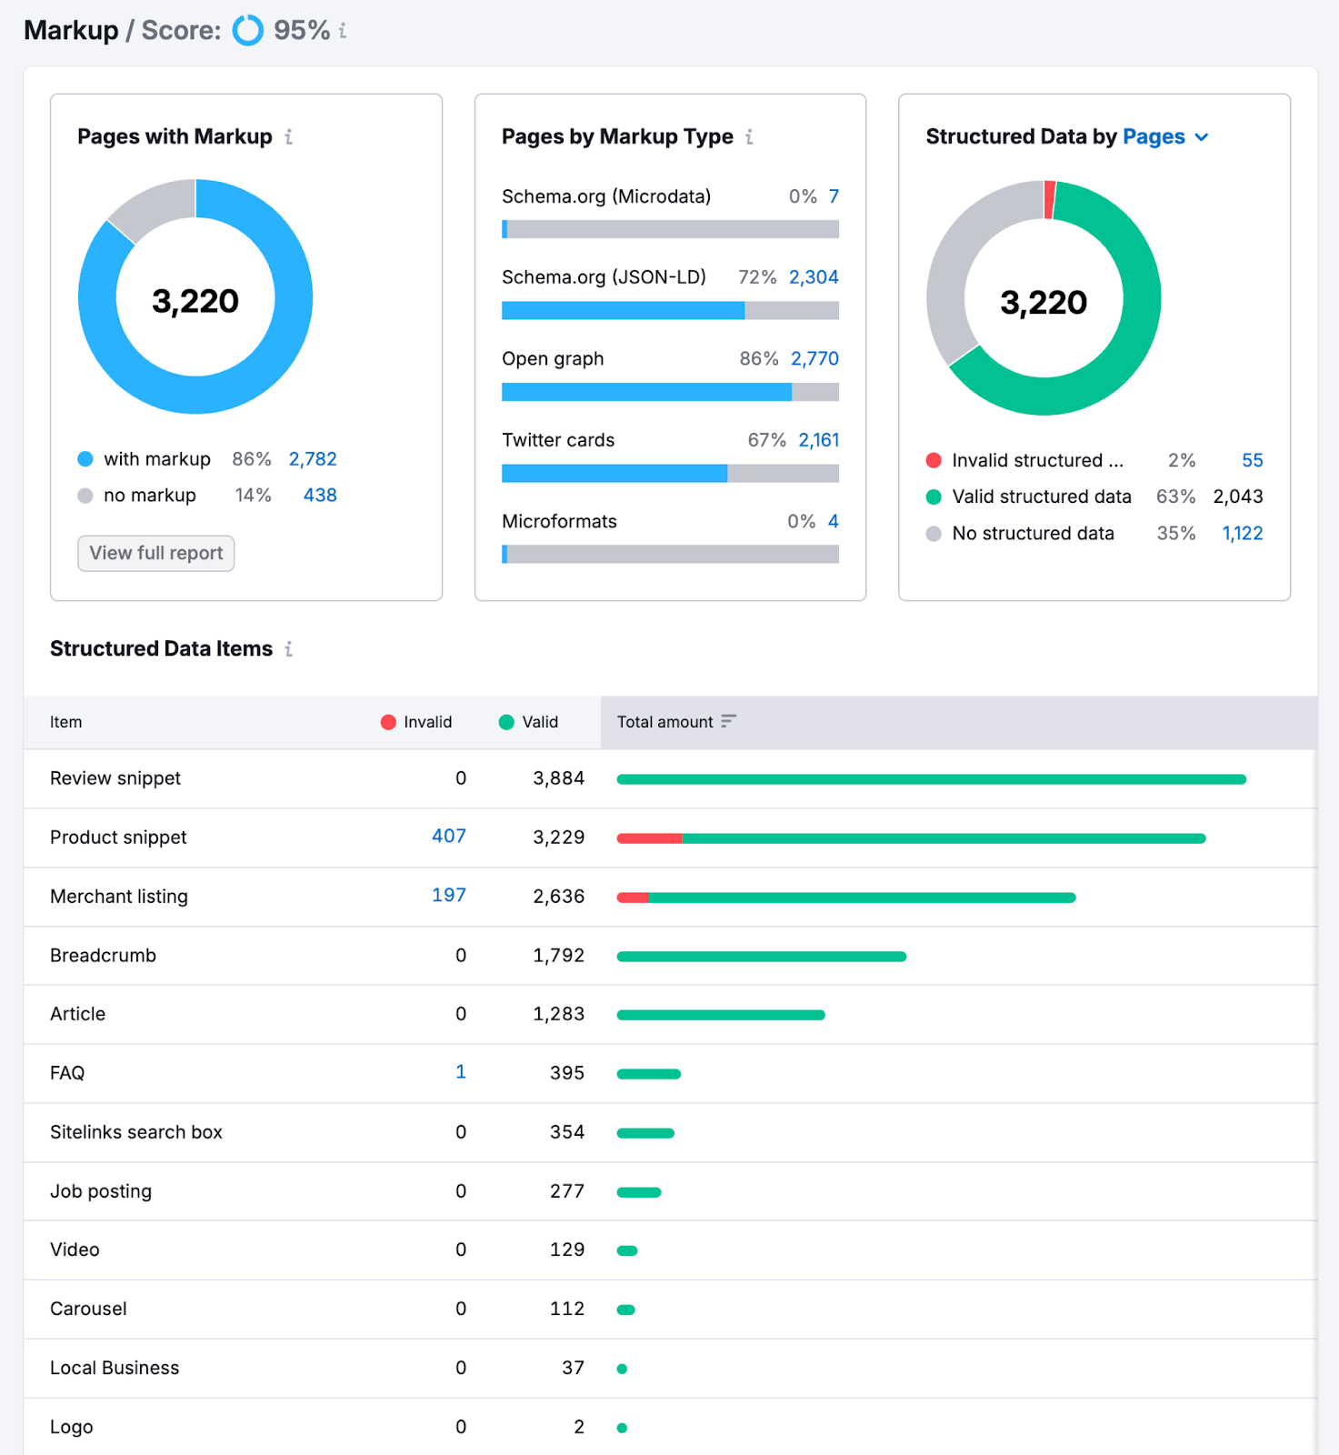Image resolution: width=1339 pixels, height=1455 pixels.
Task: Click 197 invalid Merchant listing items
Action: click(x=448, y=896)
